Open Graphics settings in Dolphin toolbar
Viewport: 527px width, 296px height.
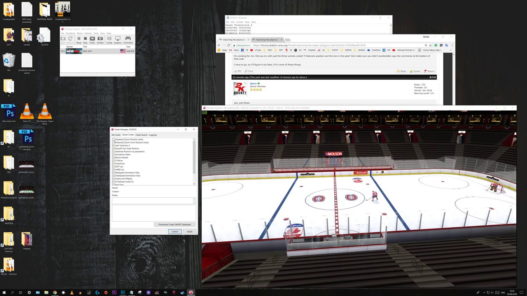click(118, 40)
